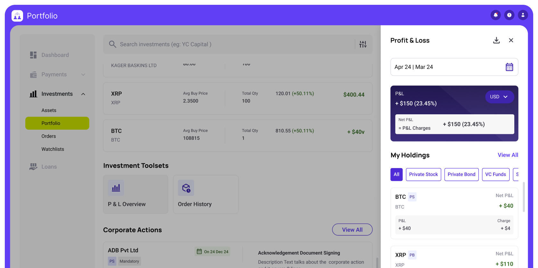Click the Investments bar chart icon
Viewport: 538px width, 268px height.
(x=33, y=94)
